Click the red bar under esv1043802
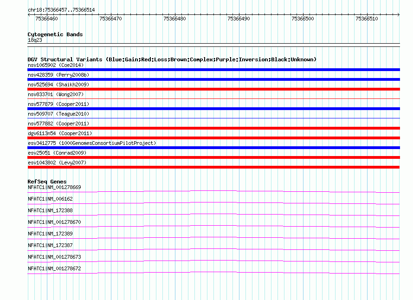This screenshot has width=413, height=300. click(x=213, y=167)
